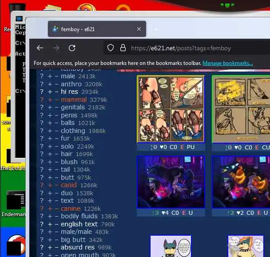The width and height of the screenshot is (270, 257).
Task: Open the tracking protection shield panel
Action: point(111,48)
